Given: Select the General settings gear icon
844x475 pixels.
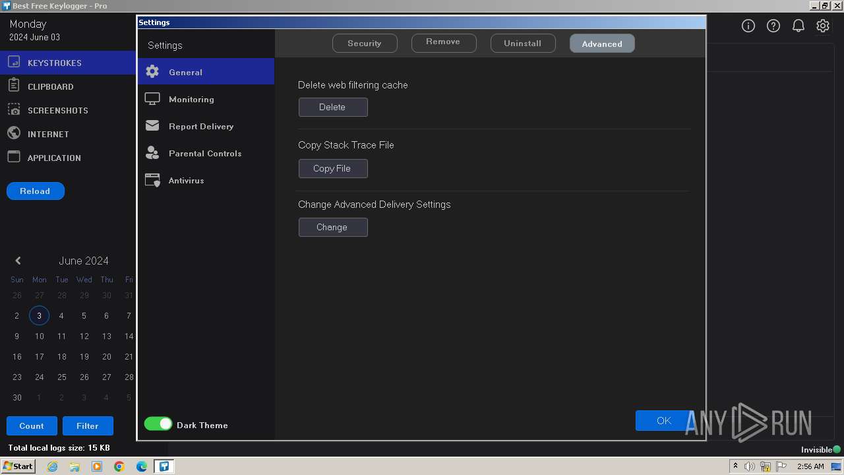Looking at the screenshot, I should click(152, 71).
